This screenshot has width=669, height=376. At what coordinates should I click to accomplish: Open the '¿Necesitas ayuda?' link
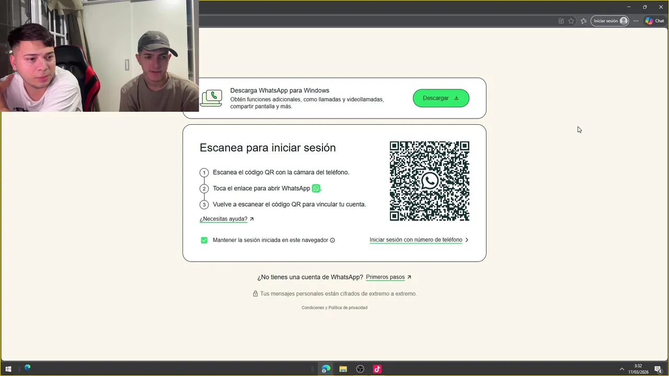(227, 219)
